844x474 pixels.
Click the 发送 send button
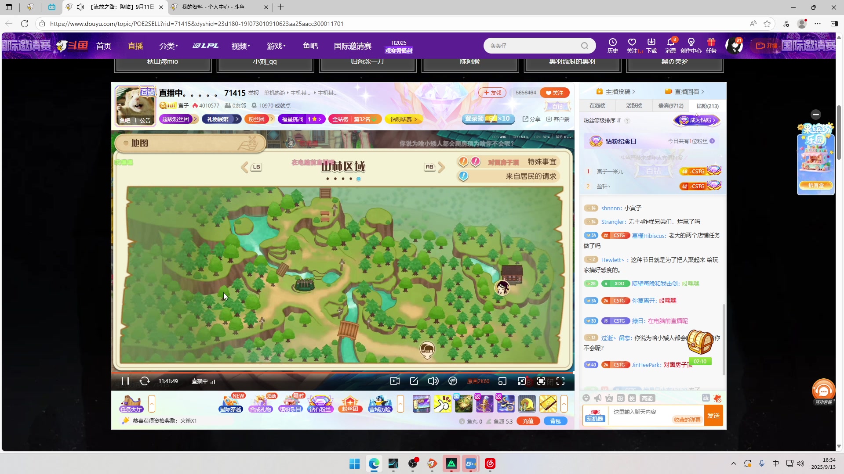click(713, 415)
